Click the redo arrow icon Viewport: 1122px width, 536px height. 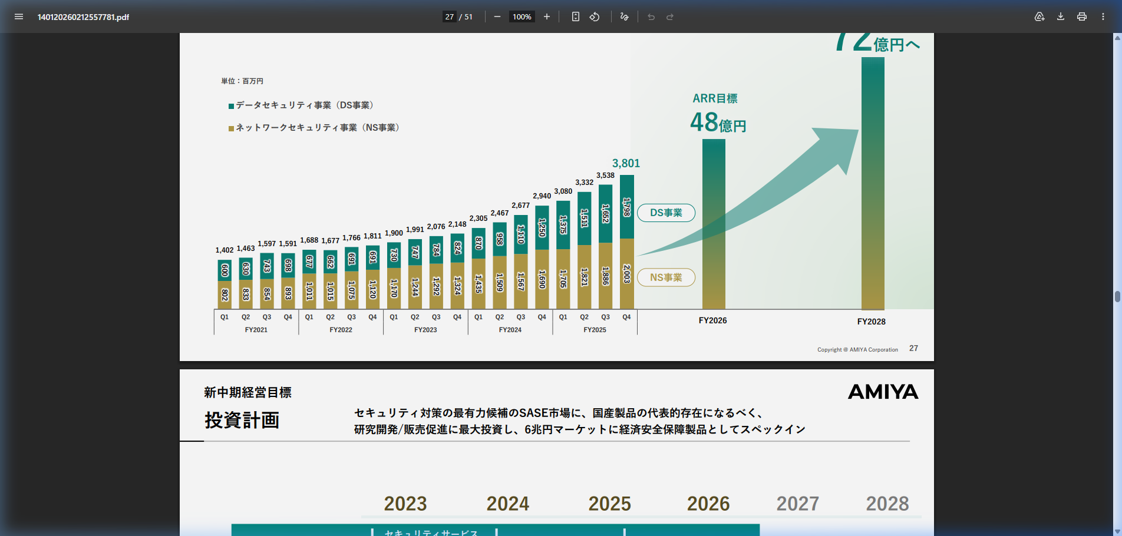click(x=670, y=16)
